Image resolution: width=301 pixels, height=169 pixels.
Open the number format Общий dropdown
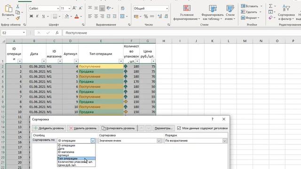pos(167,8)
